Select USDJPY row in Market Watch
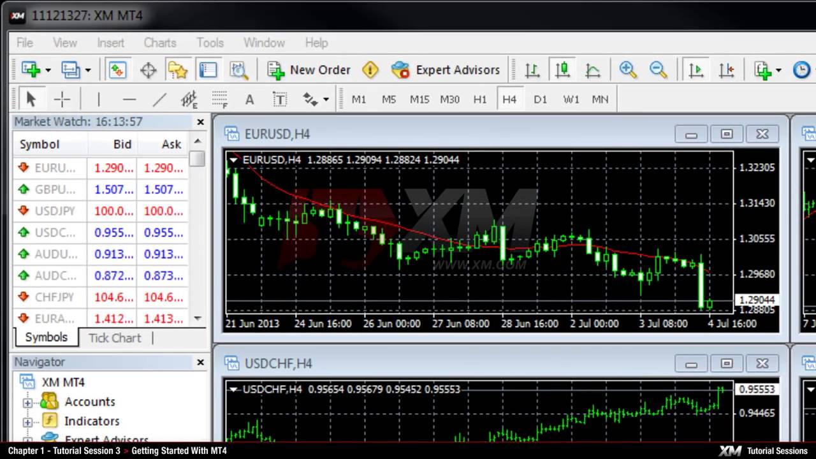Image resolution: width=816 pixels, height=459 pixels. point(101,211)
